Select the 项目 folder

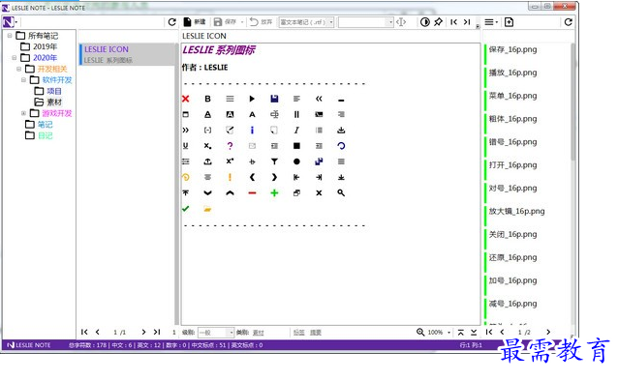54,91
